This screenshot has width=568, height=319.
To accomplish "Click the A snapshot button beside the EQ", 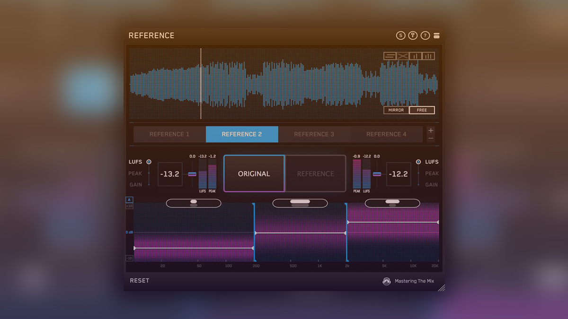I will 129,200.
